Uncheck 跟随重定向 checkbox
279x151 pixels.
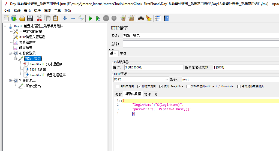point(139,86)
